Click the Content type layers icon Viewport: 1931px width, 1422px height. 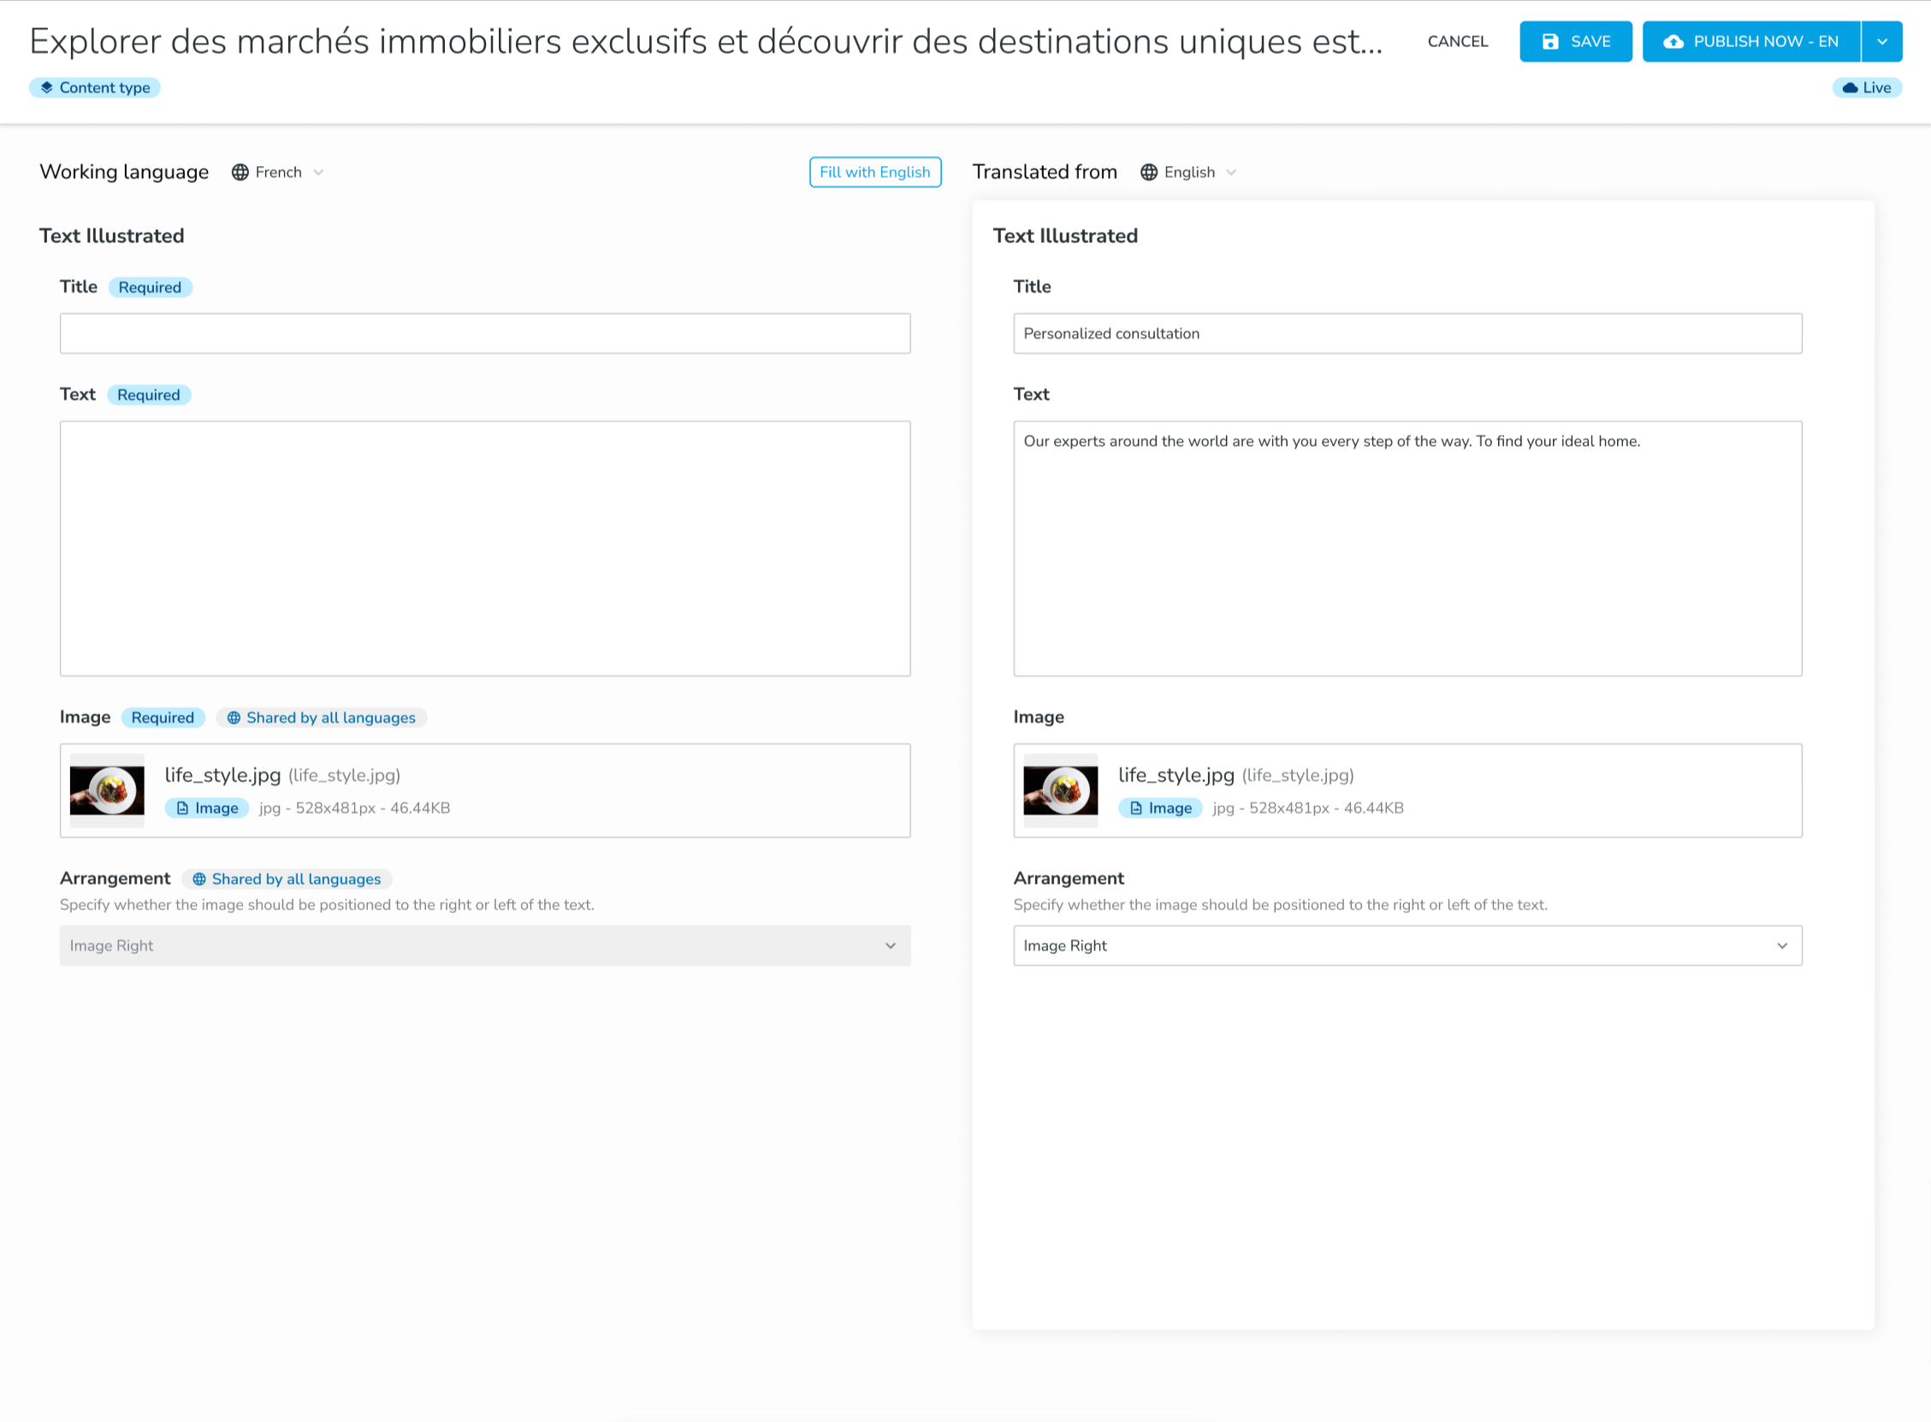[46, 88]
